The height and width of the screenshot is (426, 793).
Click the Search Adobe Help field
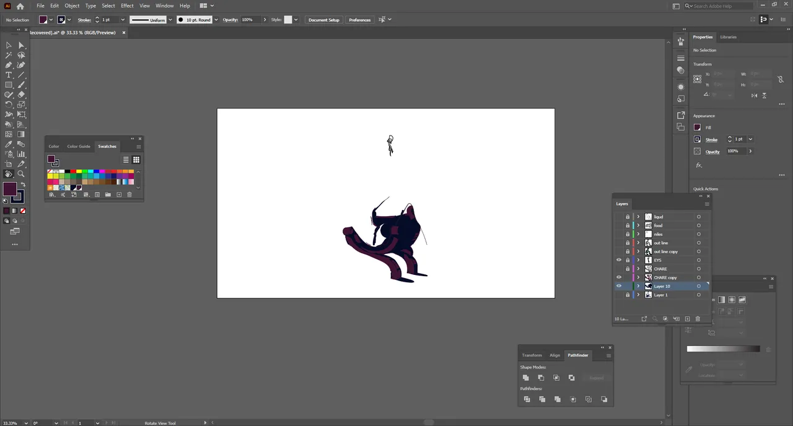pos(721,6)
